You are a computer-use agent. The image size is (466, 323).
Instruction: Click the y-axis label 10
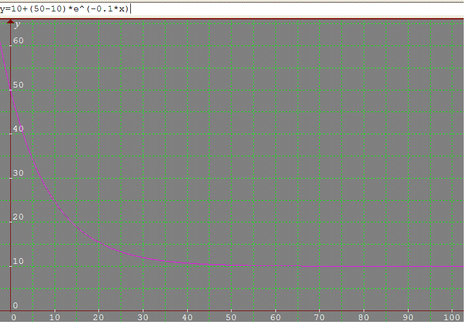[x=18, y=261]
